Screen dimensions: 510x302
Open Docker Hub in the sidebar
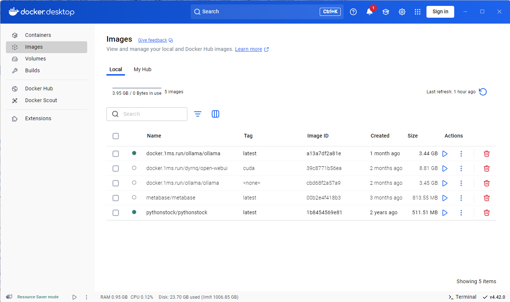[x=47, y=89]
